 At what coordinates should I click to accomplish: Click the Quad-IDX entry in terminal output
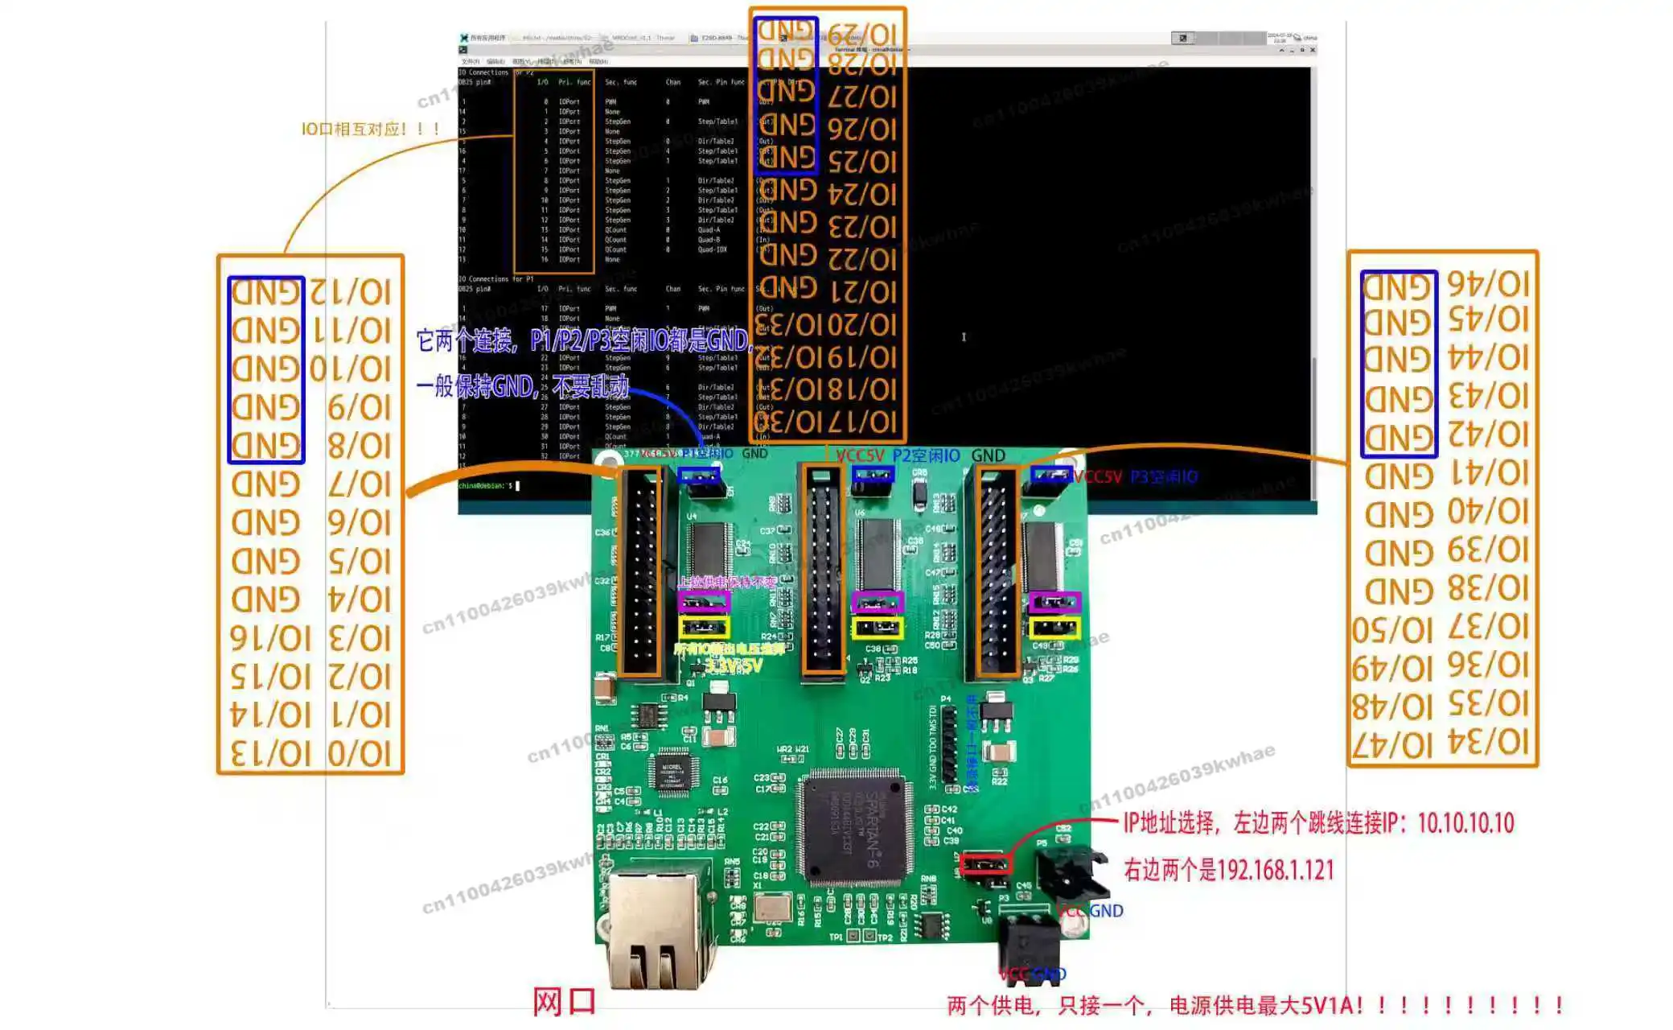tap(713, 249)
